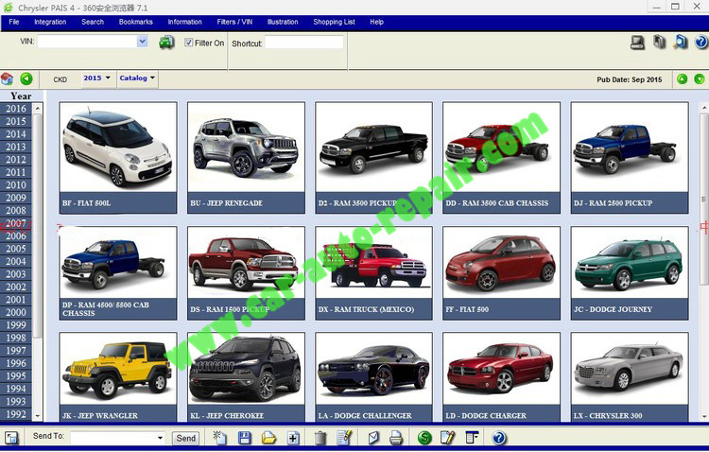Screen dimensions: 709x452
Task: Open the Integration menu
Action: click(x=50, y=22)
